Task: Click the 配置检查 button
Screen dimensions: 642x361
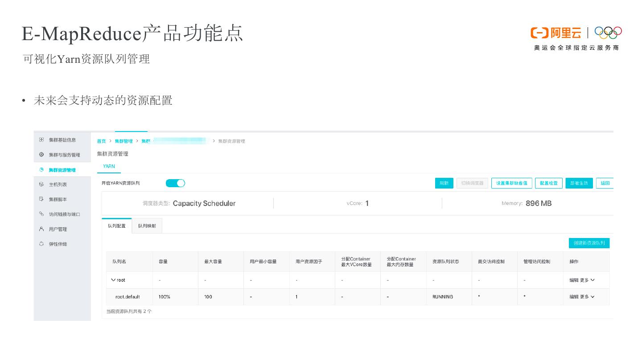Action: (548, 183)
